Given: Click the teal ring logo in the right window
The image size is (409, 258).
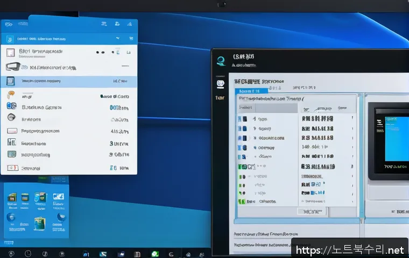Looking at the screenshot, I should tap(221, 61).
